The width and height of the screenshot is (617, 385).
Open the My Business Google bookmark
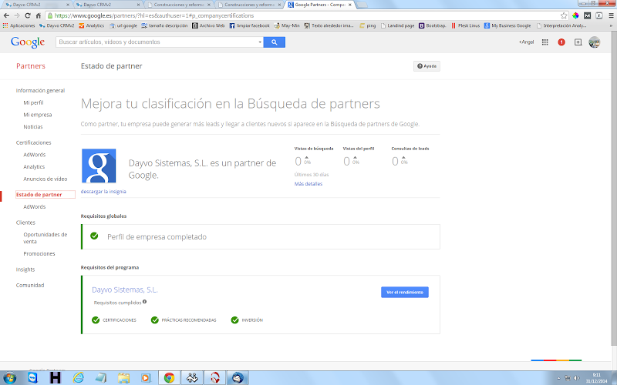click(507, 25)
